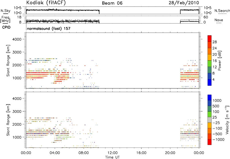230x159 pixels.
Task: Click the '60' tick on the Nave axis
Action: coord(206,17)
